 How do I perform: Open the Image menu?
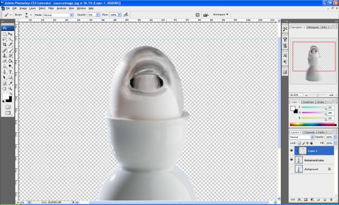pos(23,8)
